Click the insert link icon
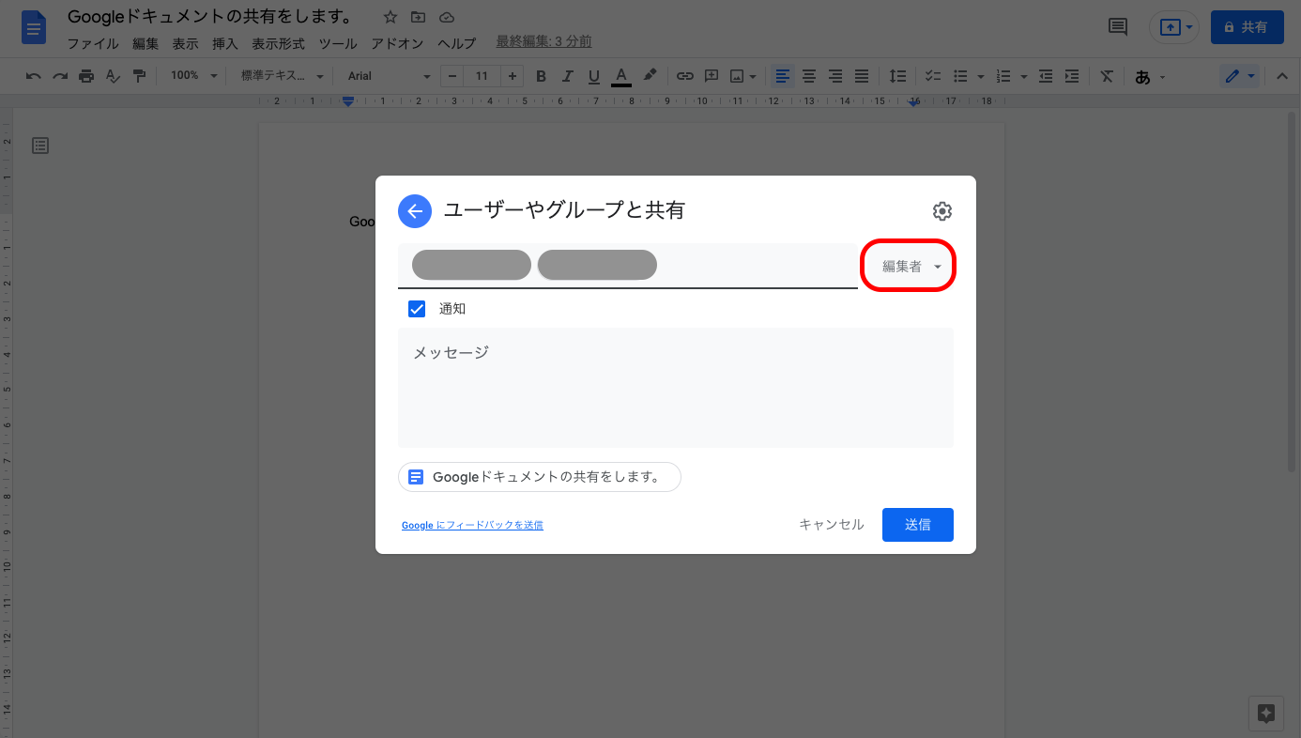 (685, 76)
